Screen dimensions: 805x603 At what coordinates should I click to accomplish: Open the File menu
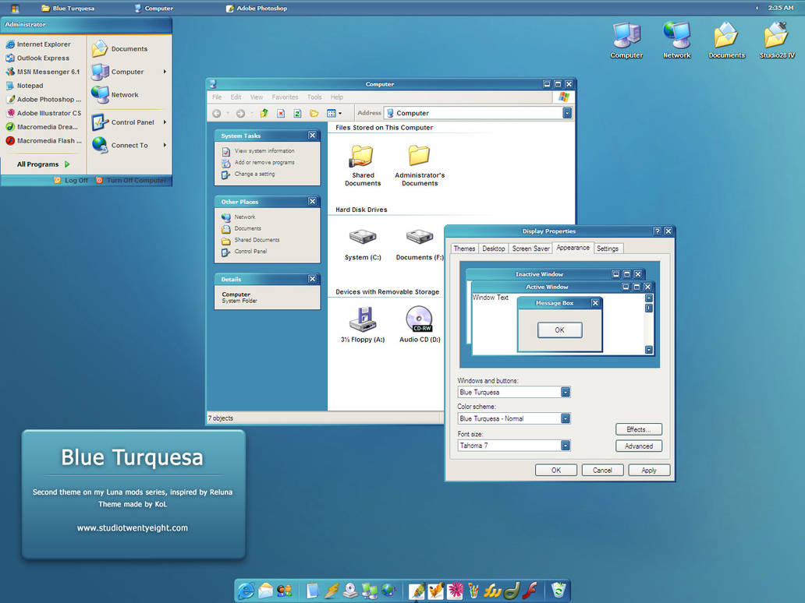point(217,97)
